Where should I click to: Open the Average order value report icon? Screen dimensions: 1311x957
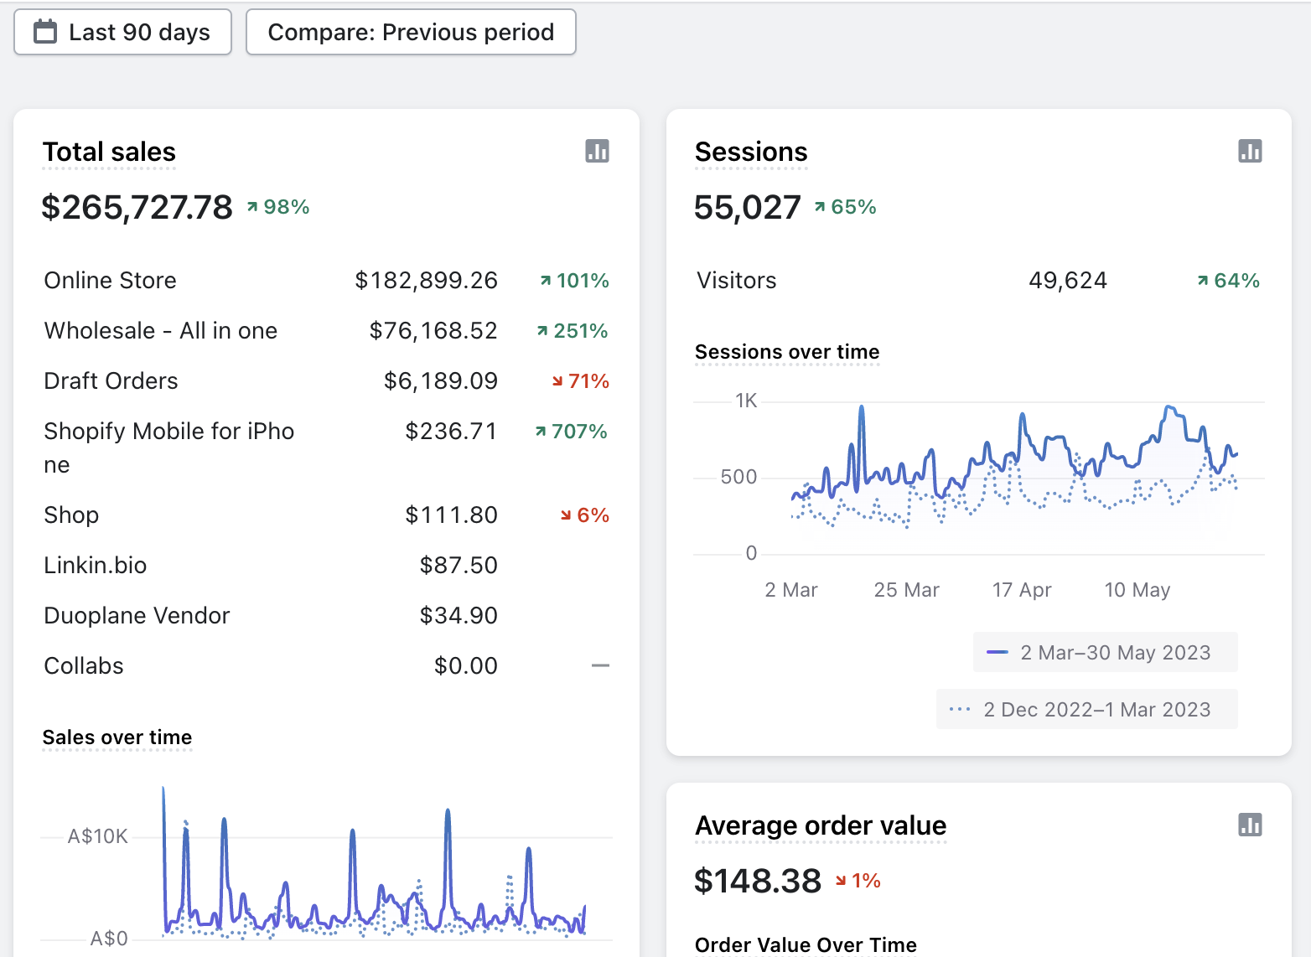point(1249,825)
